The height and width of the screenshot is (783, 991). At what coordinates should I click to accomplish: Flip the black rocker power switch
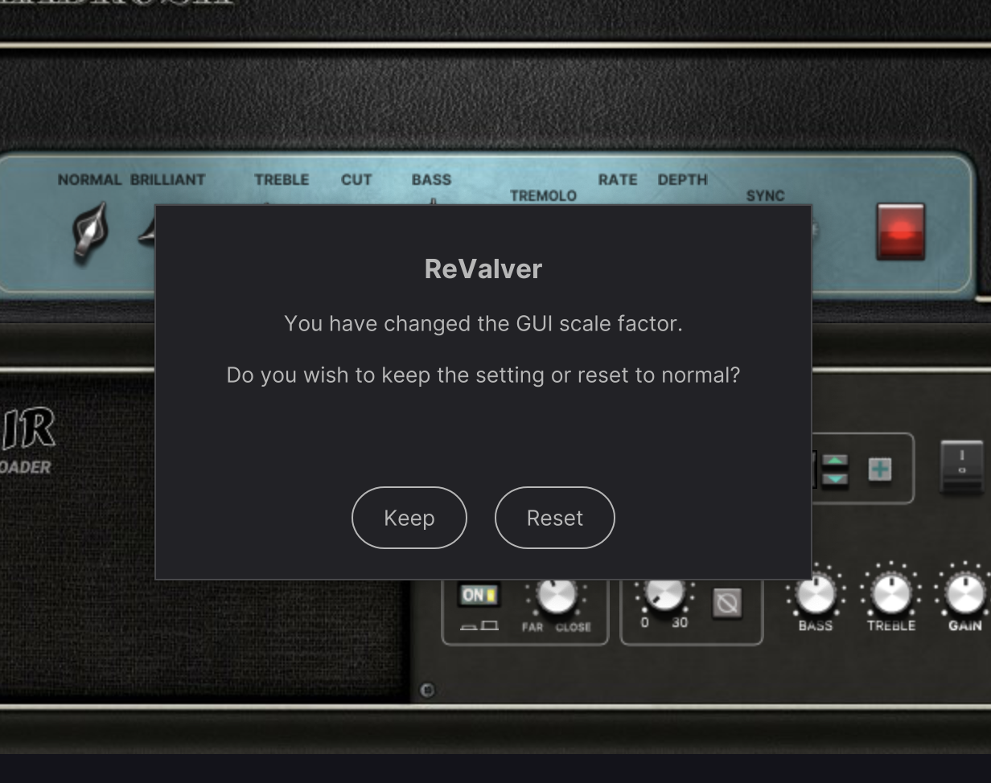961,466
